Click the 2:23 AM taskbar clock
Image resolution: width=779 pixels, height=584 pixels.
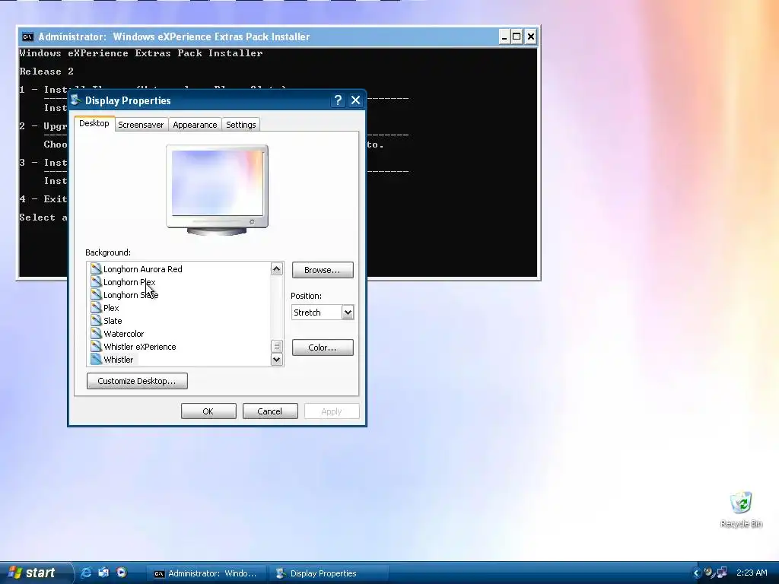[752, 573]
